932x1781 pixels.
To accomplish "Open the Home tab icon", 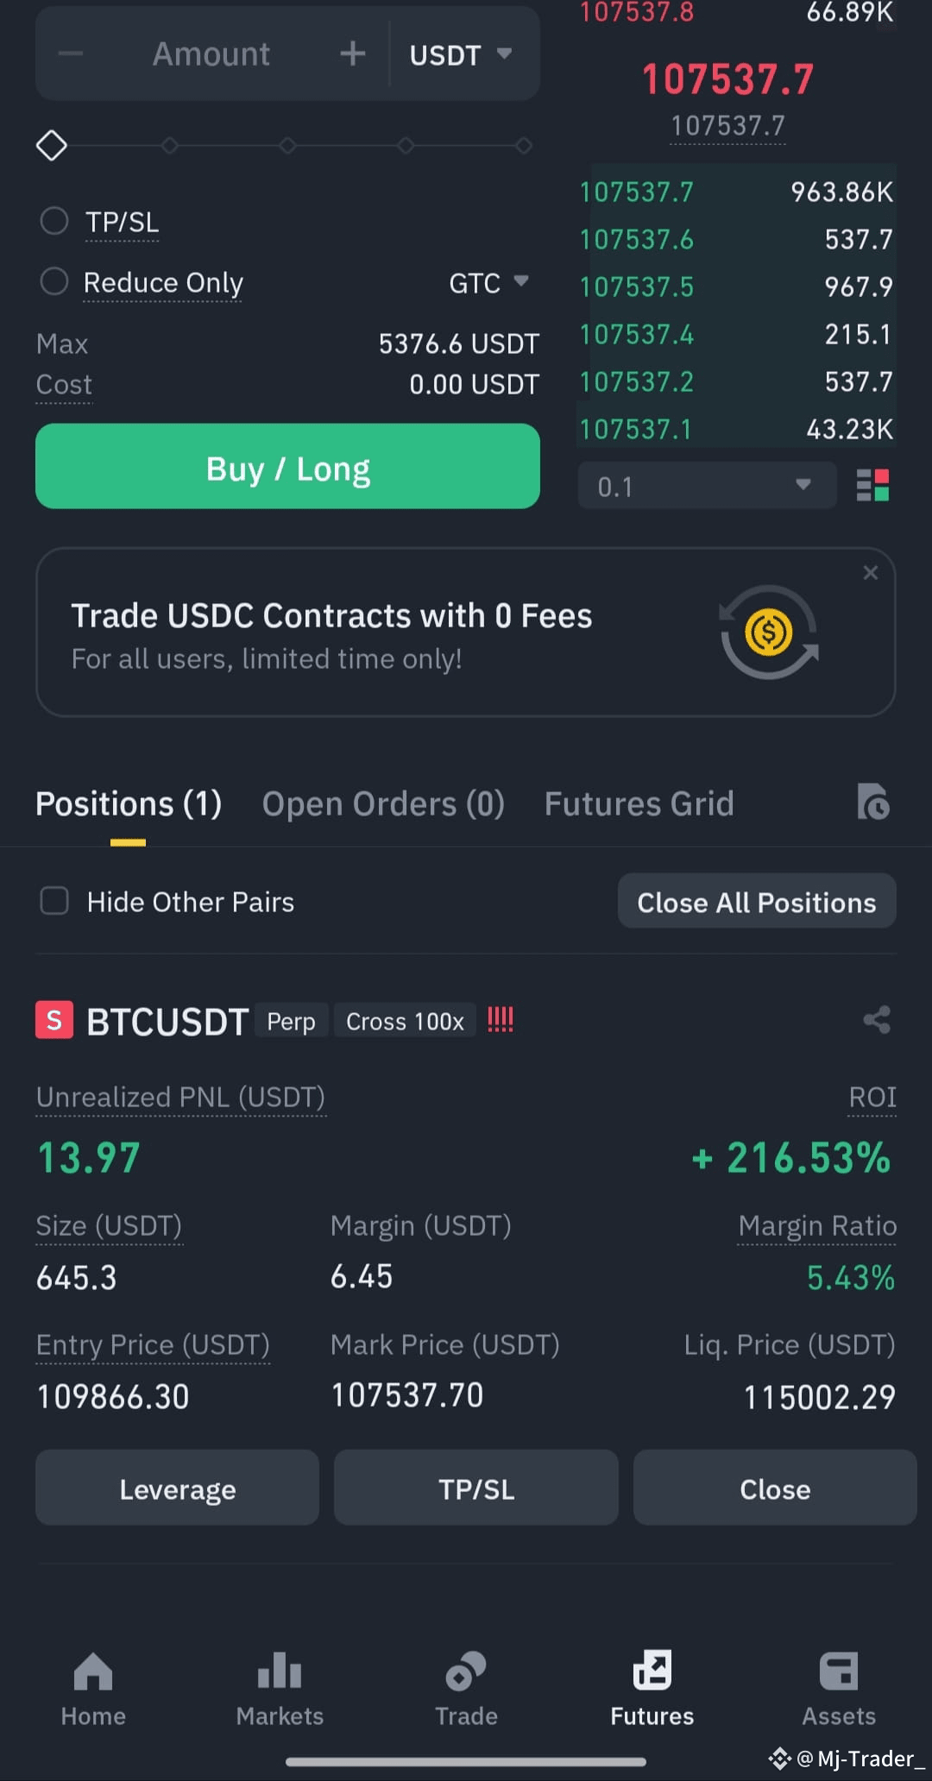I will pos(93,1671).
